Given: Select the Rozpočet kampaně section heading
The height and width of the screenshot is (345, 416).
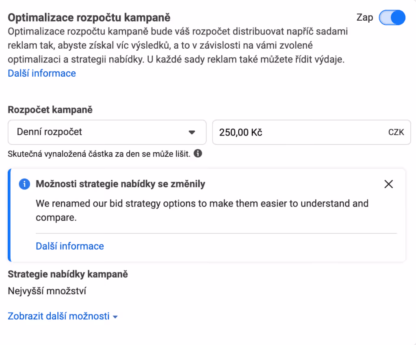Looking at the screenshot, I should (49, 110).
